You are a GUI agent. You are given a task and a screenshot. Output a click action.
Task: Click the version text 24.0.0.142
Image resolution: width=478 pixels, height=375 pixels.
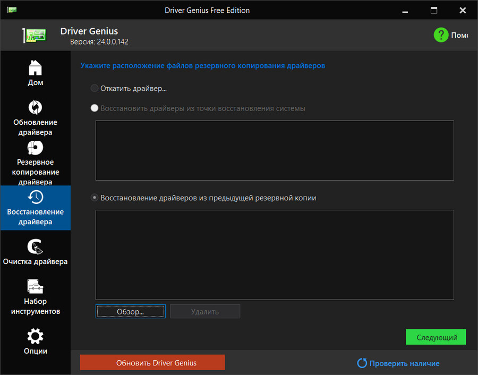(113, 42)
